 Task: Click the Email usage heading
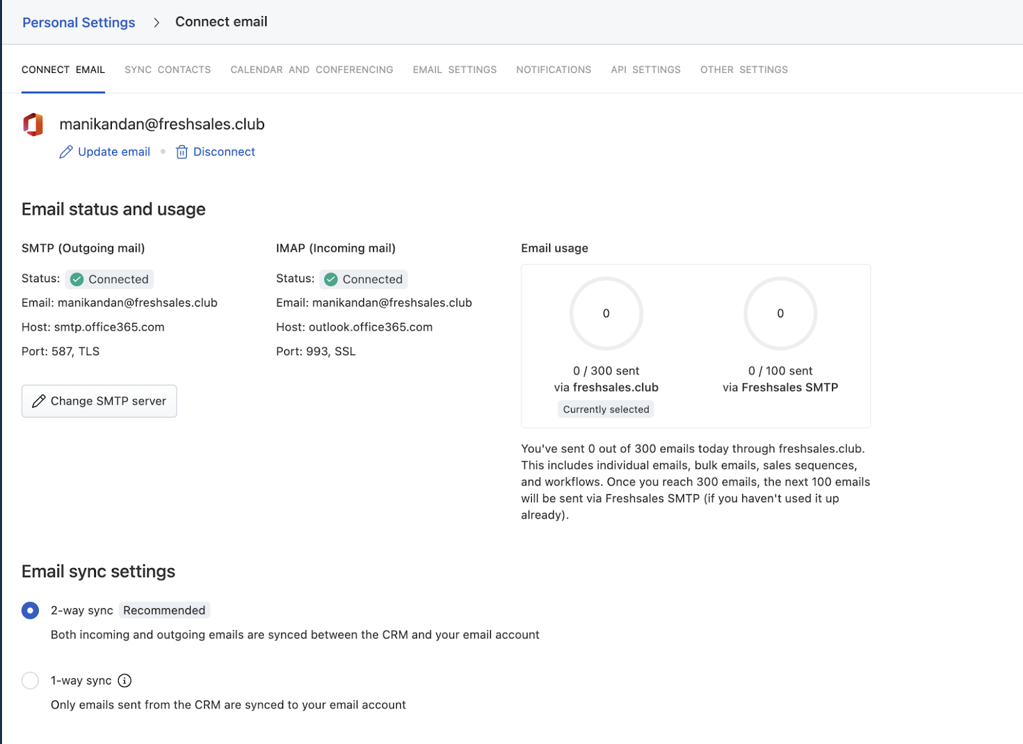click(x=554, y=248)
